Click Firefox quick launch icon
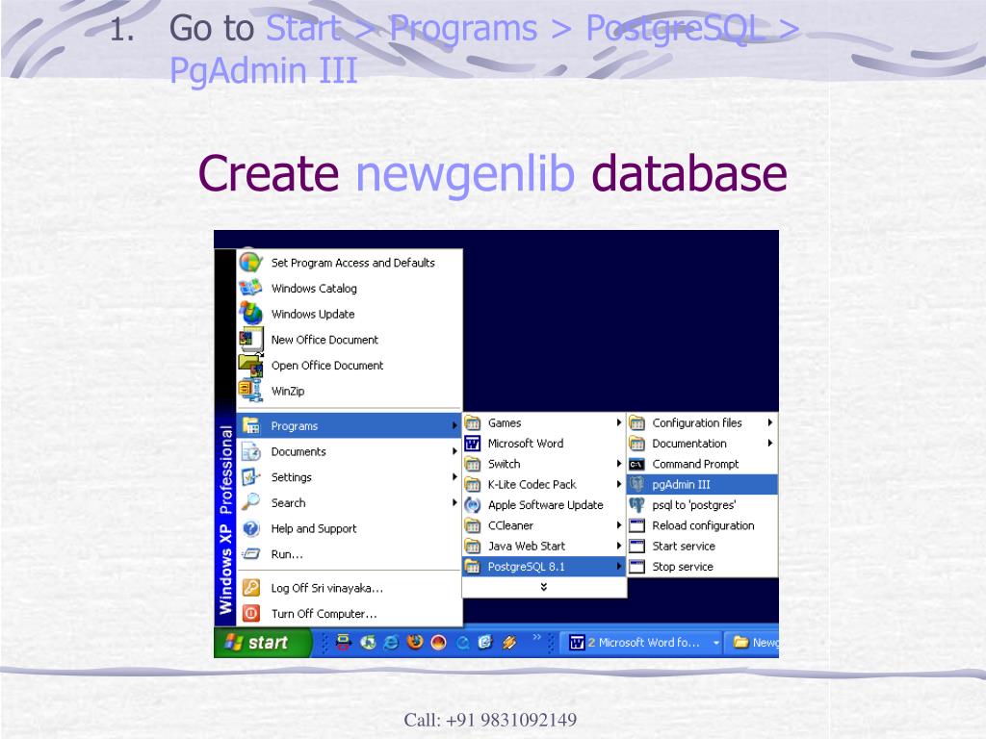Image resolution: width=986 pixels, height=739 pixels. (x=415, y=642)
